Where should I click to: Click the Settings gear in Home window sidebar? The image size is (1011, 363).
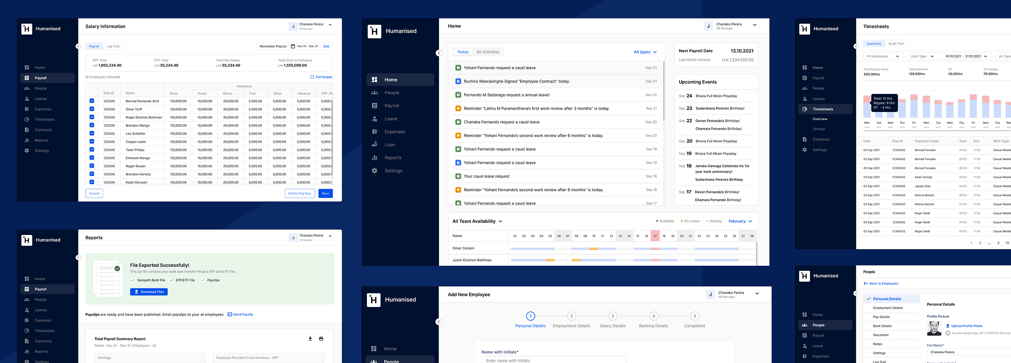(x=374, y=171)
